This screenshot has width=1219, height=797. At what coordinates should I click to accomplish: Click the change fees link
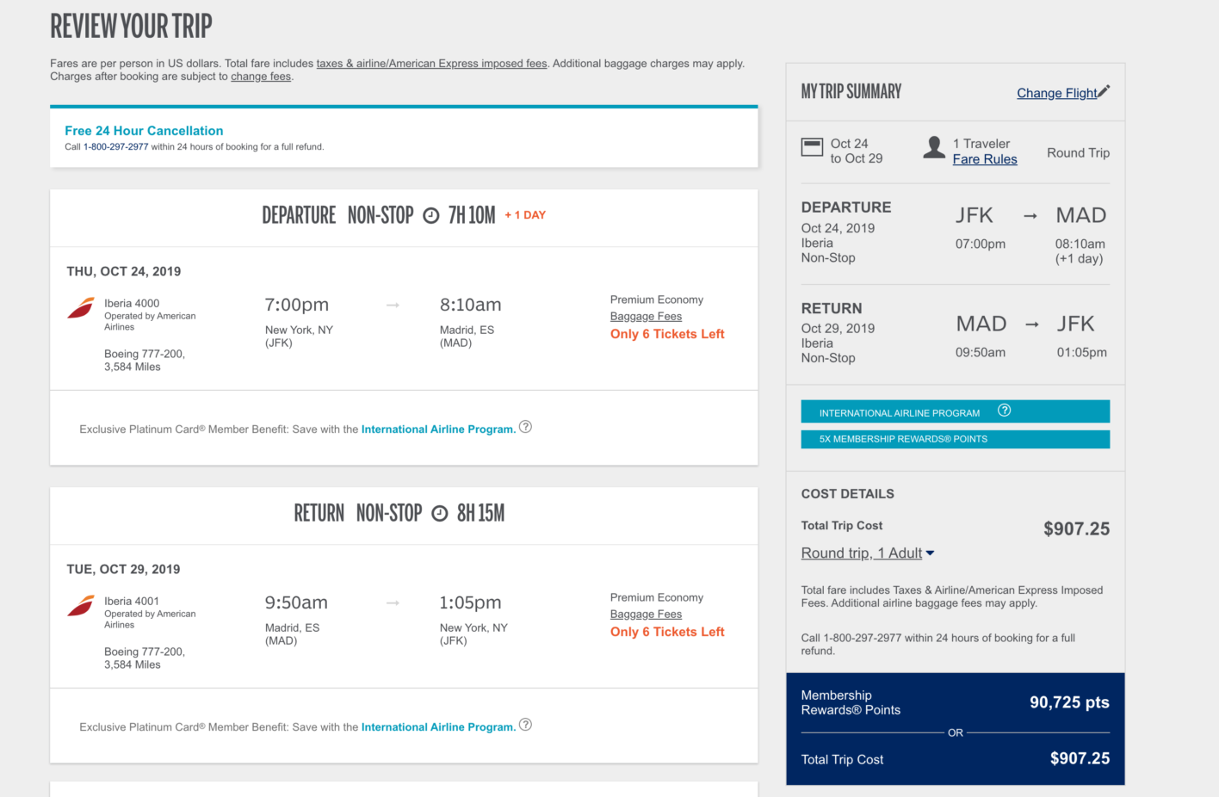[260, 76]
